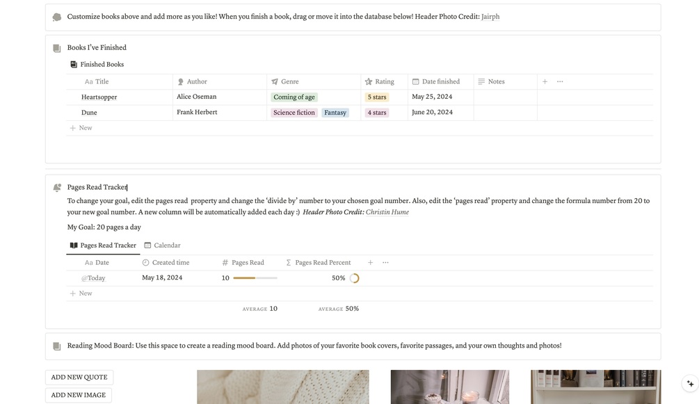Click the sparkle AI assistant icon
The image size is (699, 404).
pos(690,383)
